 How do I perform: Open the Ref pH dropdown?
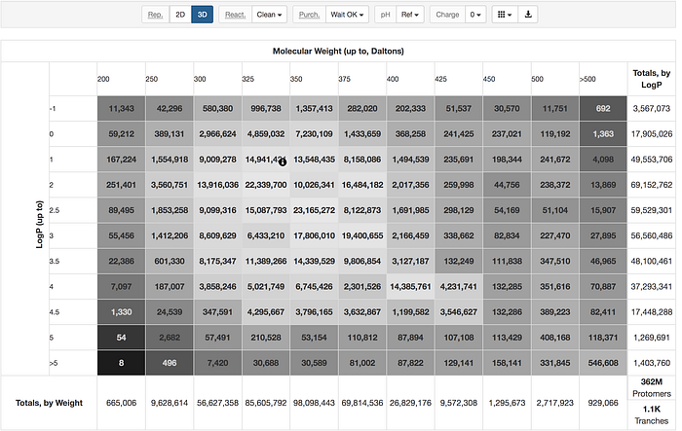(410, 15)
